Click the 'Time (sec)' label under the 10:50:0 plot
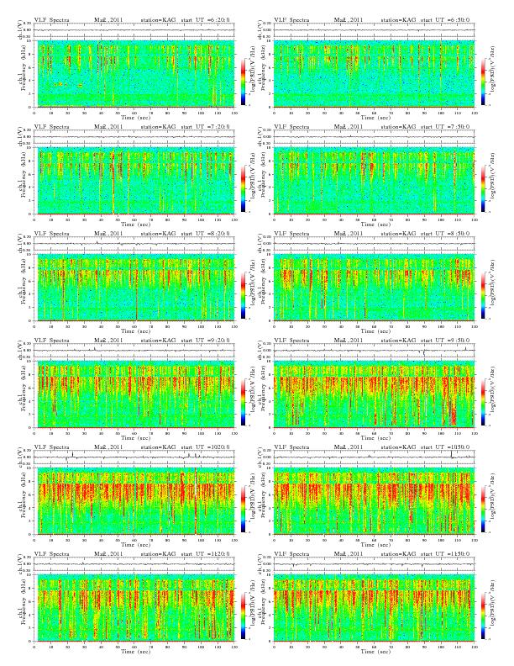 point(375,545)
